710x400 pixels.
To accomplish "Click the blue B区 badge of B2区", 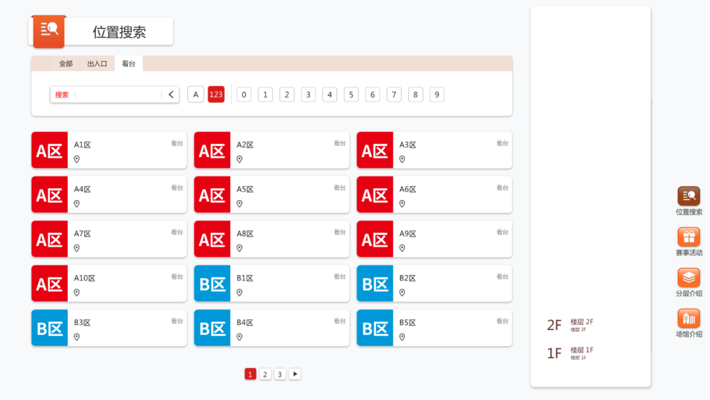I will [x=375, y=284].
